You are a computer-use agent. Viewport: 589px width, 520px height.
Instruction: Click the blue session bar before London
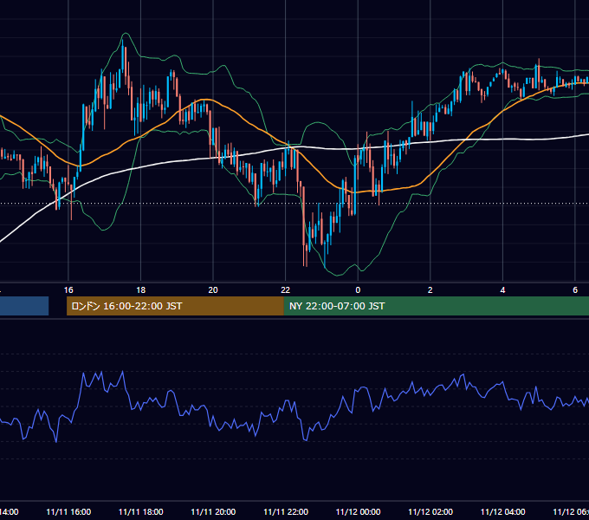pyautogui.click(x=24, y=306)
